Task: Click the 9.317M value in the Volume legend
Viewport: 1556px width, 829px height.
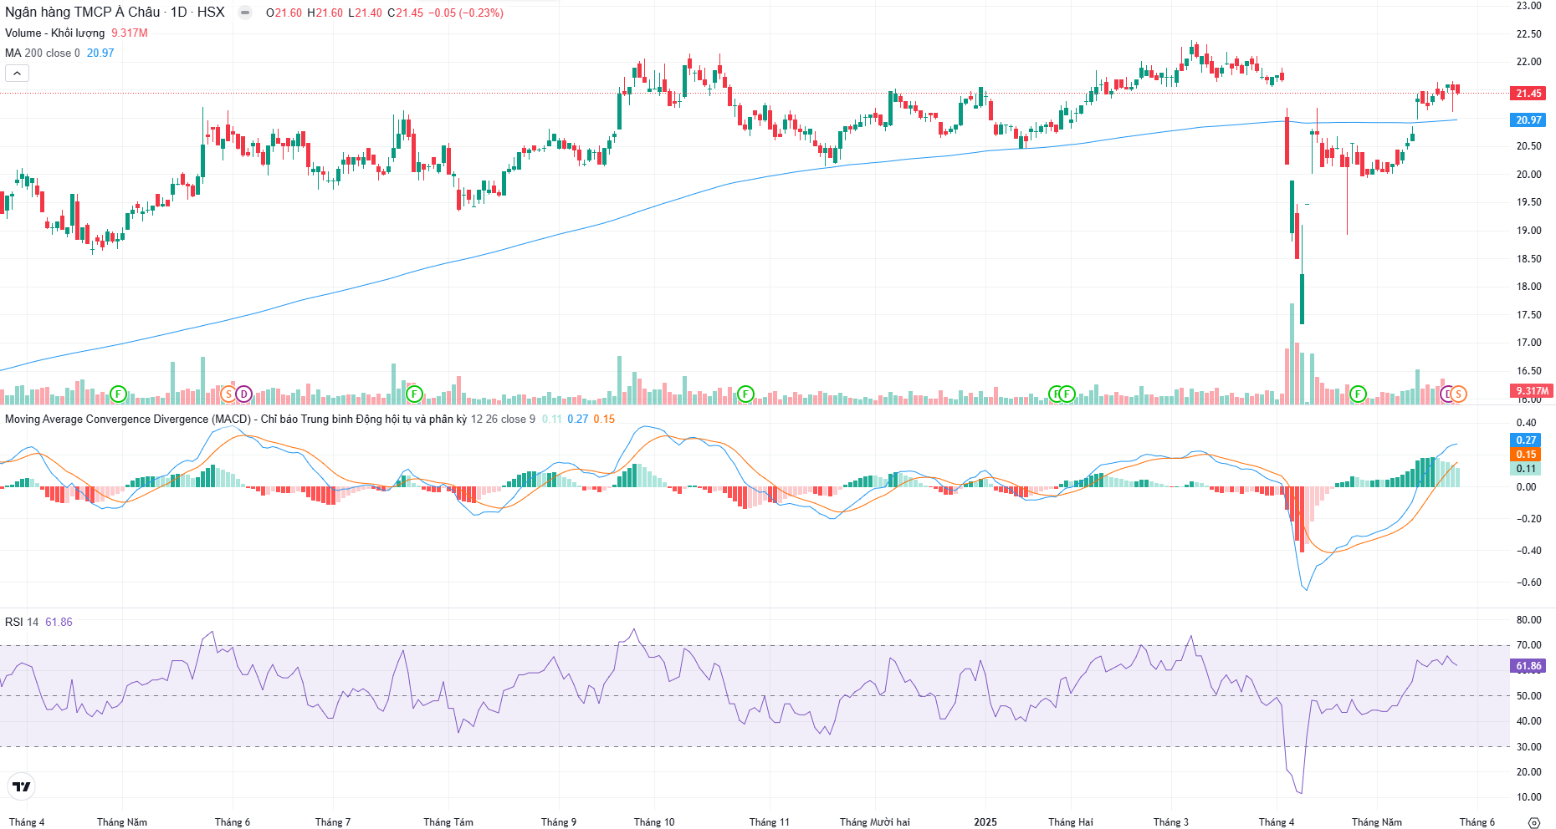Action: click(x=130, y=33)
